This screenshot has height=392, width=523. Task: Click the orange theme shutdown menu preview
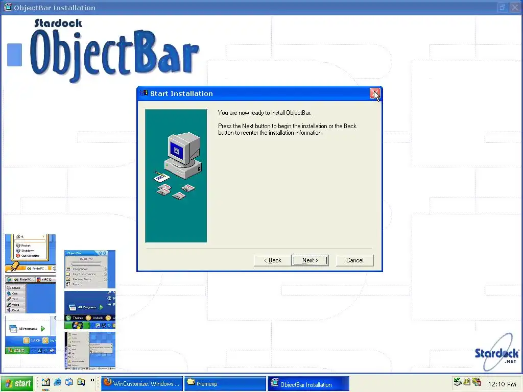[30, 254]
